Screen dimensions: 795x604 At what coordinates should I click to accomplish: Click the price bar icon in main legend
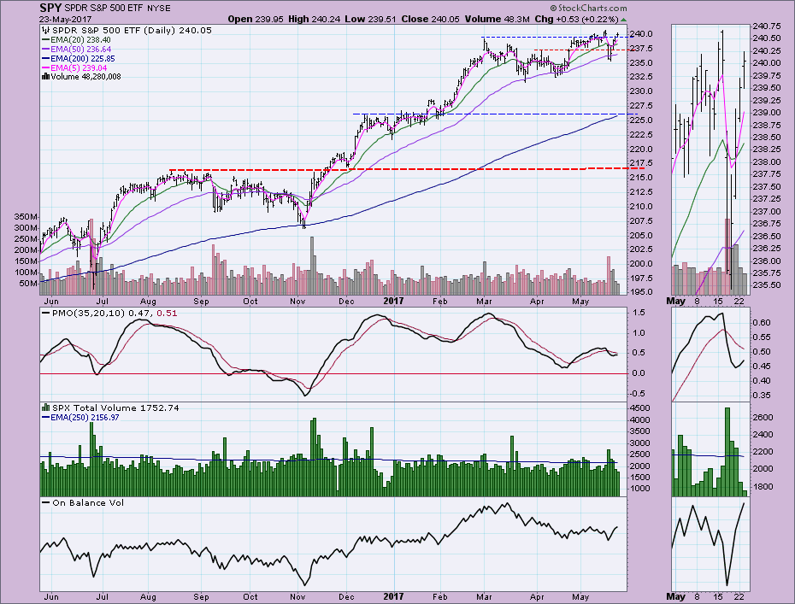[x=46, y=31]
